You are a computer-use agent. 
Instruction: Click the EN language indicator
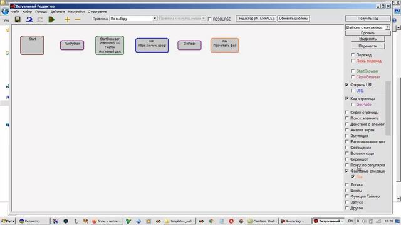point(350,221)
